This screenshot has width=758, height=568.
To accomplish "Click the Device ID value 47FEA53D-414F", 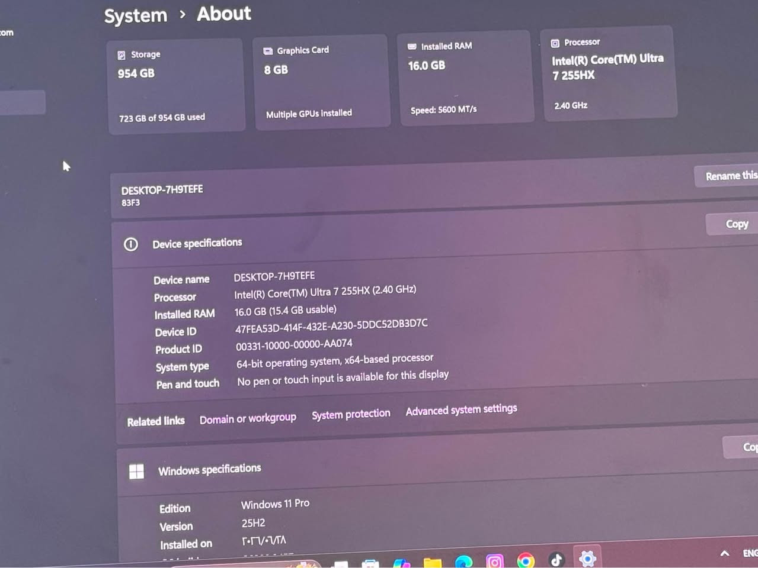I will [x=331, y=326].
